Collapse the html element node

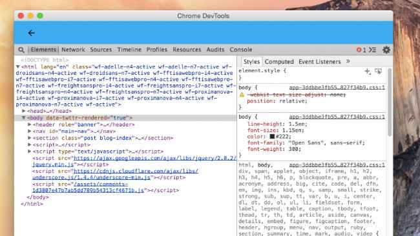[x=17, y=66]
